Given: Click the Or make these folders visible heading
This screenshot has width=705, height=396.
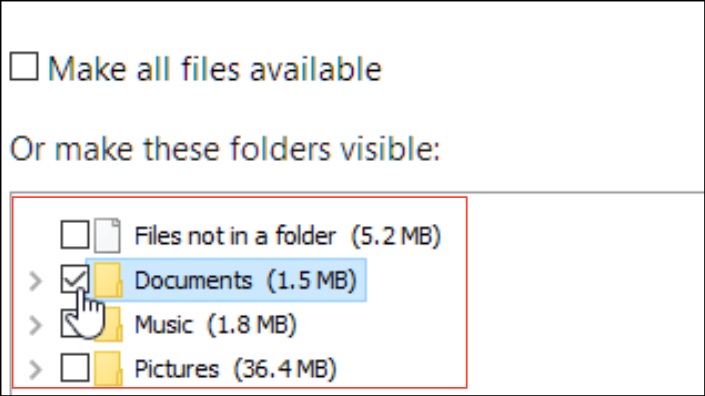Looking at the screenshot, I should tap(225, 148).
